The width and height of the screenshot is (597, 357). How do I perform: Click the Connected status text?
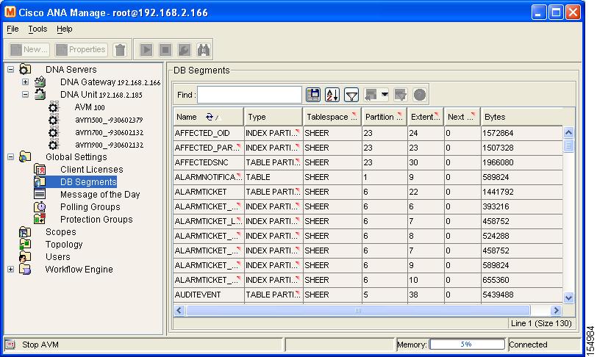click(528, 345)
